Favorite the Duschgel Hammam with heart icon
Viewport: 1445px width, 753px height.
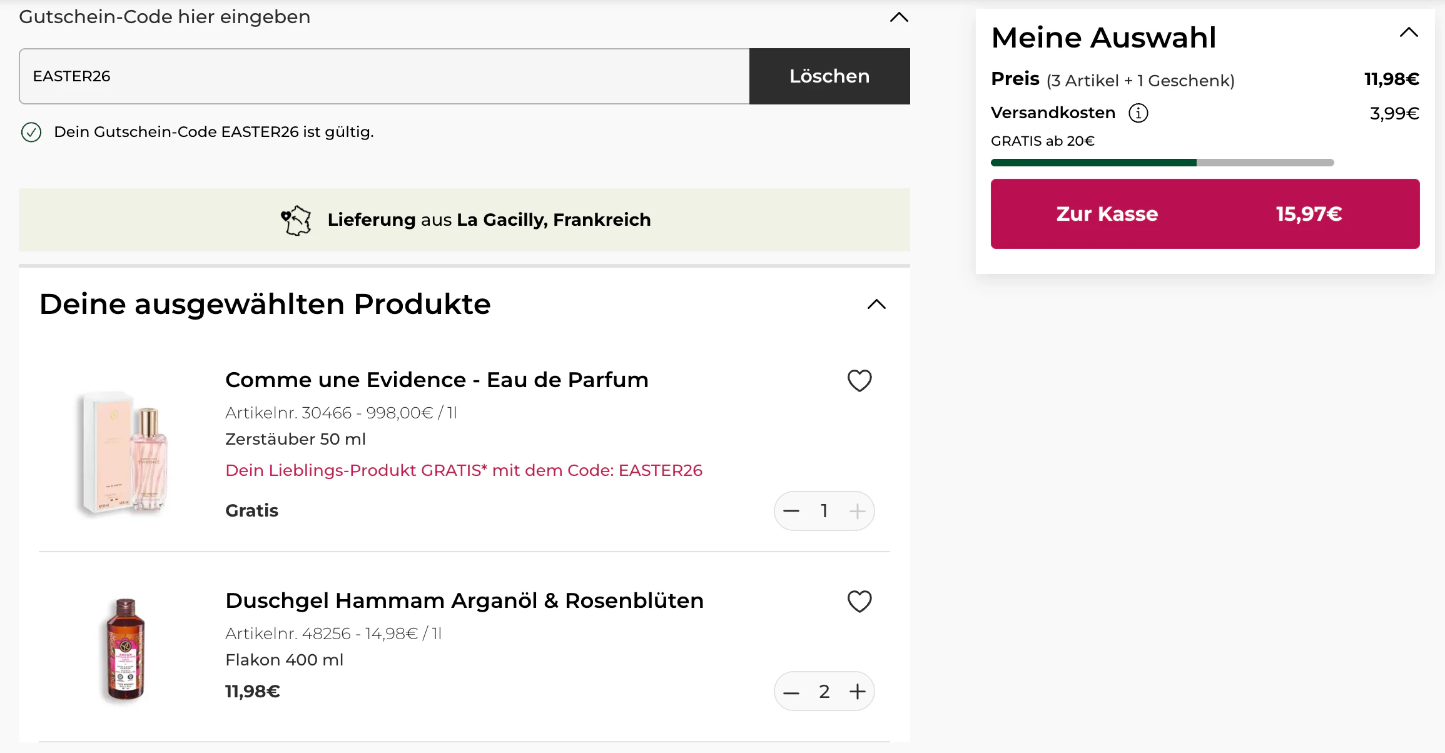pyautogui.click(x=859, y=601)
